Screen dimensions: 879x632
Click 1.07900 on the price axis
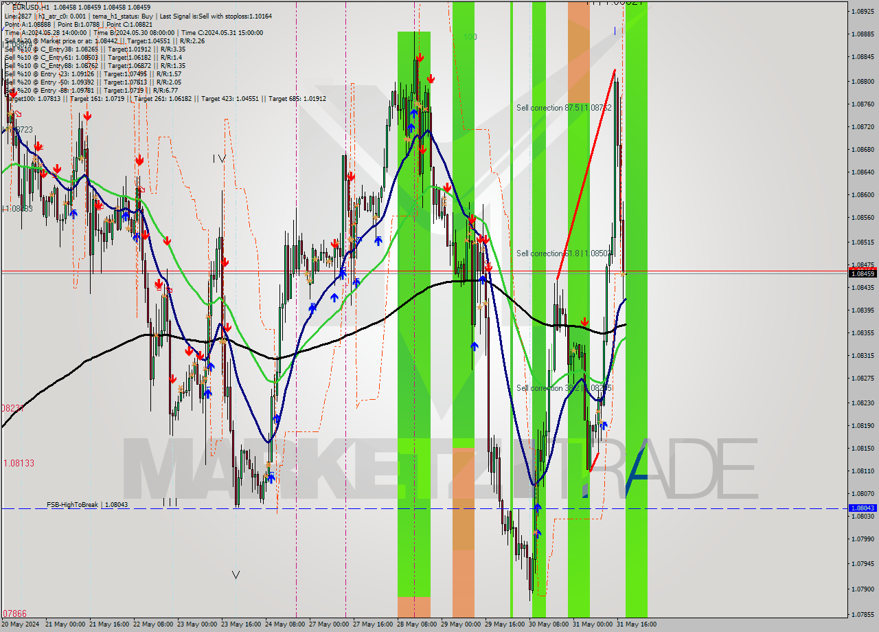[863, 589]
